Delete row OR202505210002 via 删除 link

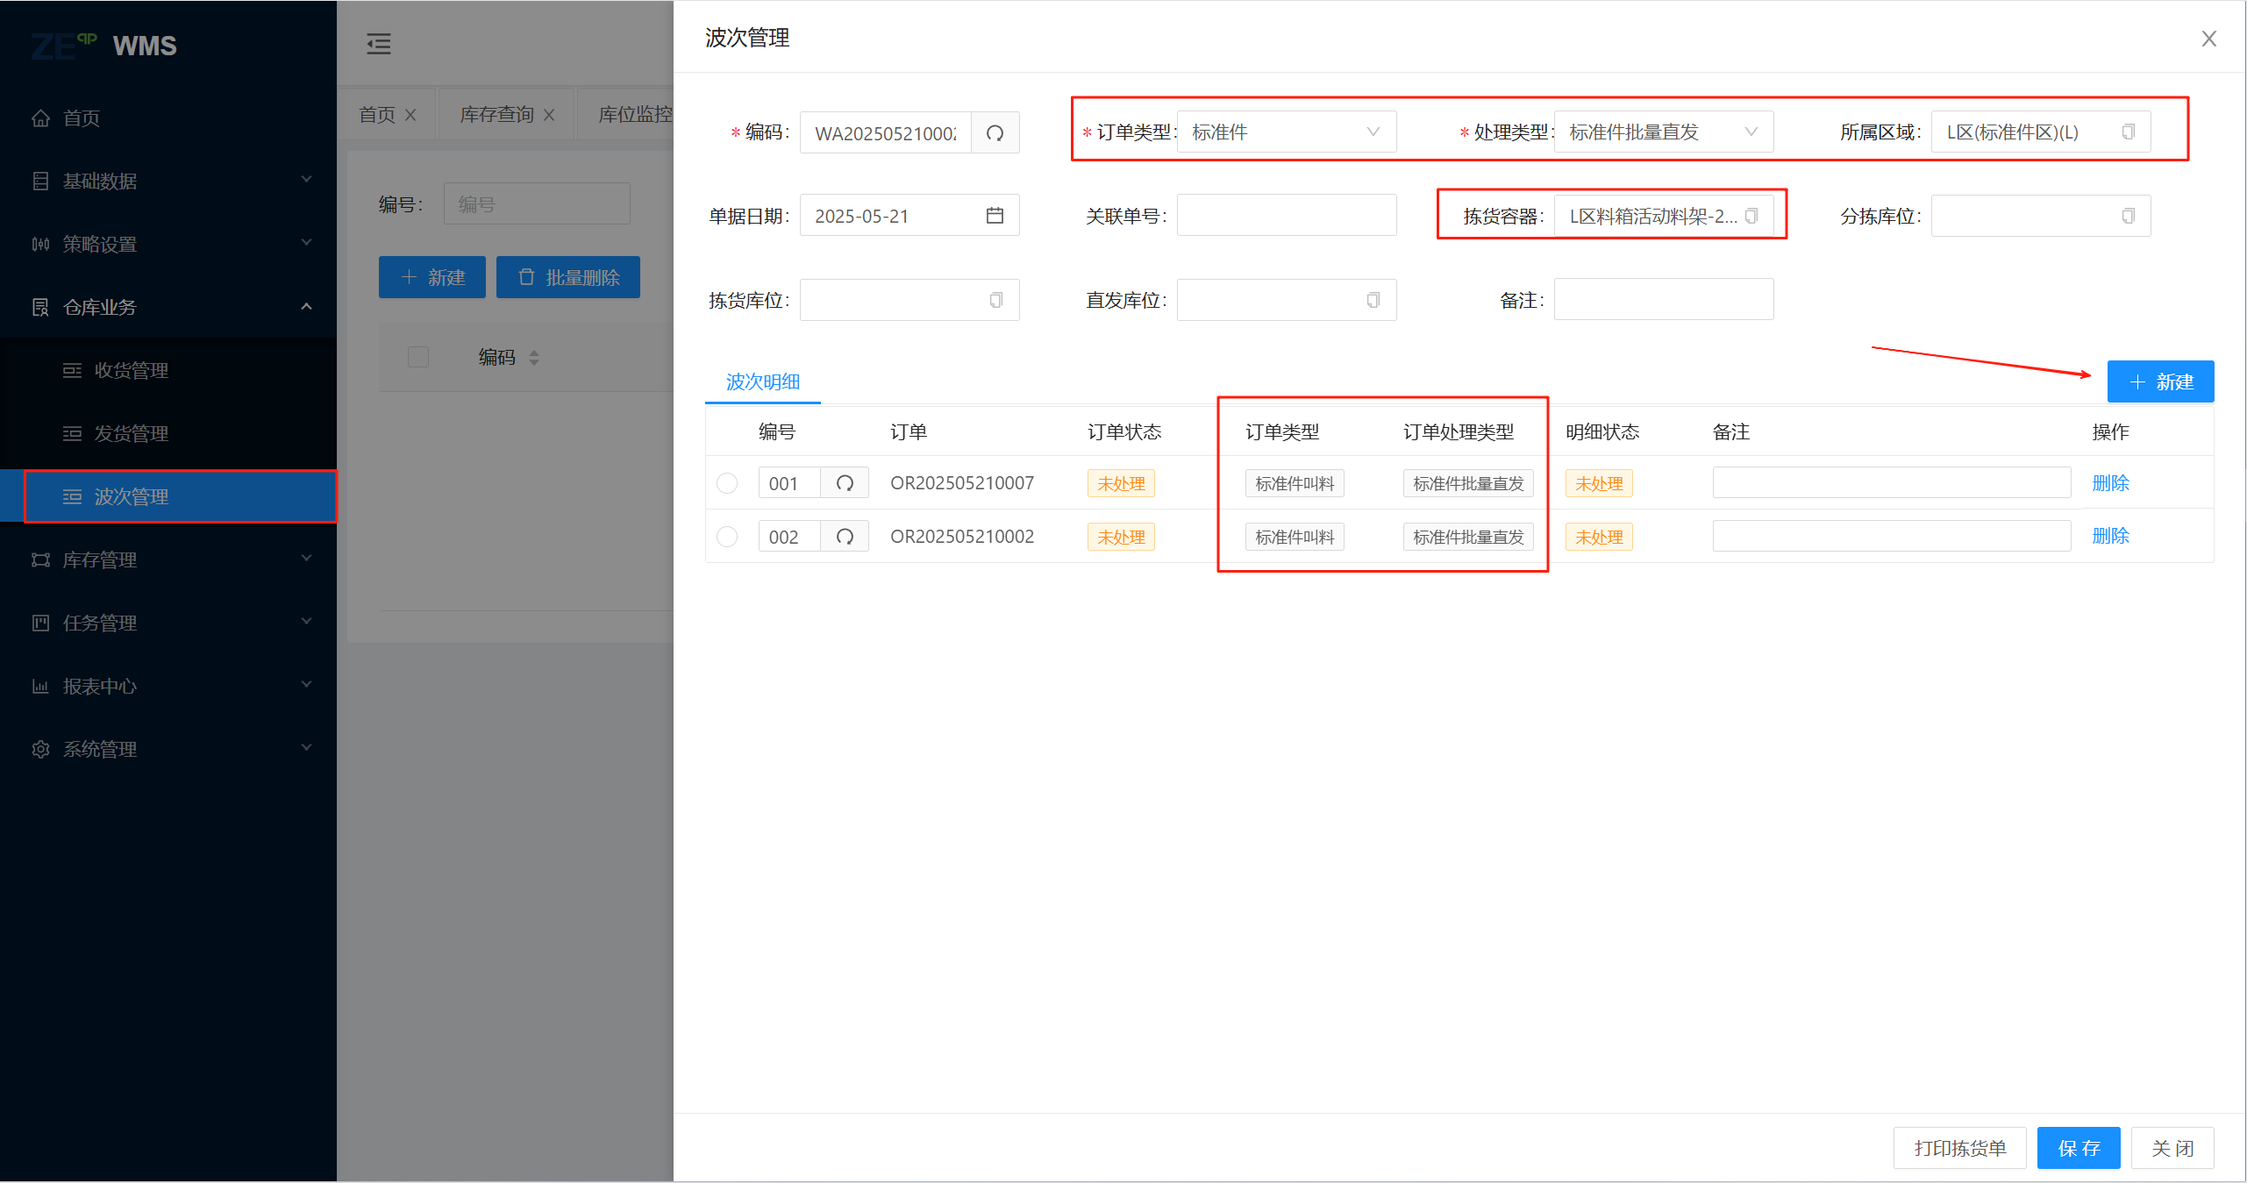pyautogui.click(x=2110, y=536)
